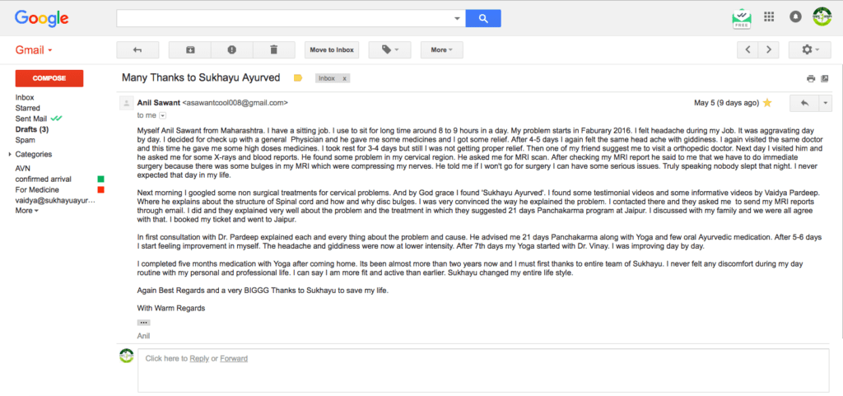The width and height of the screenshot is (843, 396).
Task: Star the message from Anil Sawant
Action: 767,103
